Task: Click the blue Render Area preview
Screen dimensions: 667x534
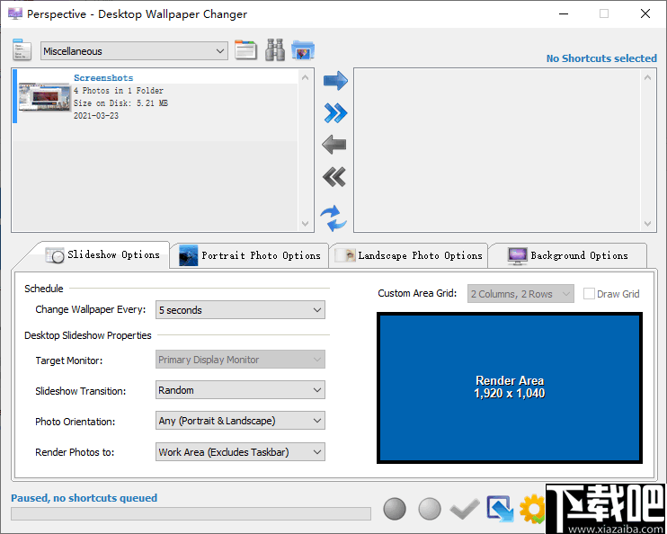Action: click(510, 387)
